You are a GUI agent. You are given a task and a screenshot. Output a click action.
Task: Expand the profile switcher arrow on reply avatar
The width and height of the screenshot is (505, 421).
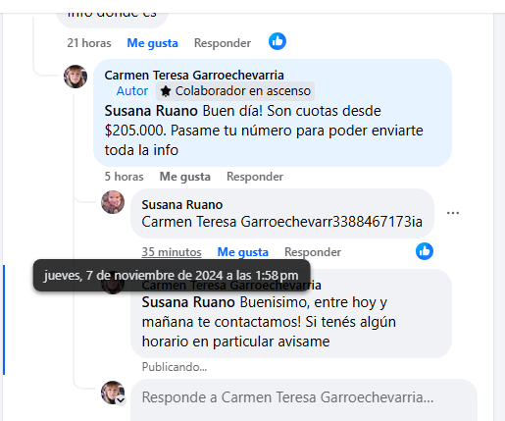coord(121,399)
